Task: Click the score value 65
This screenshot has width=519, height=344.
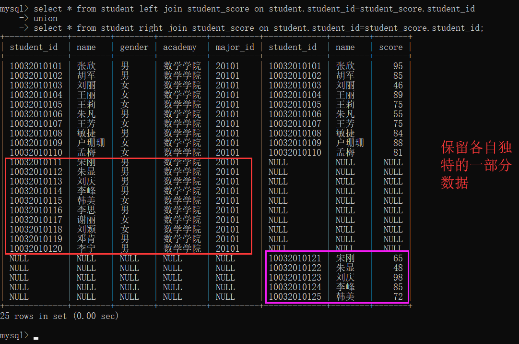Action: pyautogui.click(x=398, y=258)
